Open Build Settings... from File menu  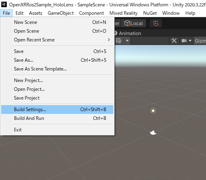pos(57,110)
